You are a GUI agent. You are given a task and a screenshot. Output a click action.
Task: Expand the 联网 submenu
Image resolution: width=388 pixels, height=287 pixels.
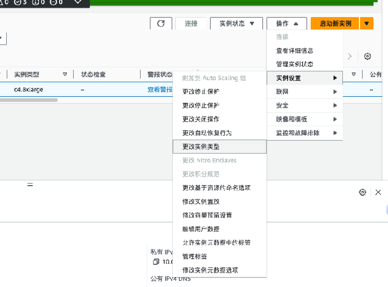coord(304,92)
